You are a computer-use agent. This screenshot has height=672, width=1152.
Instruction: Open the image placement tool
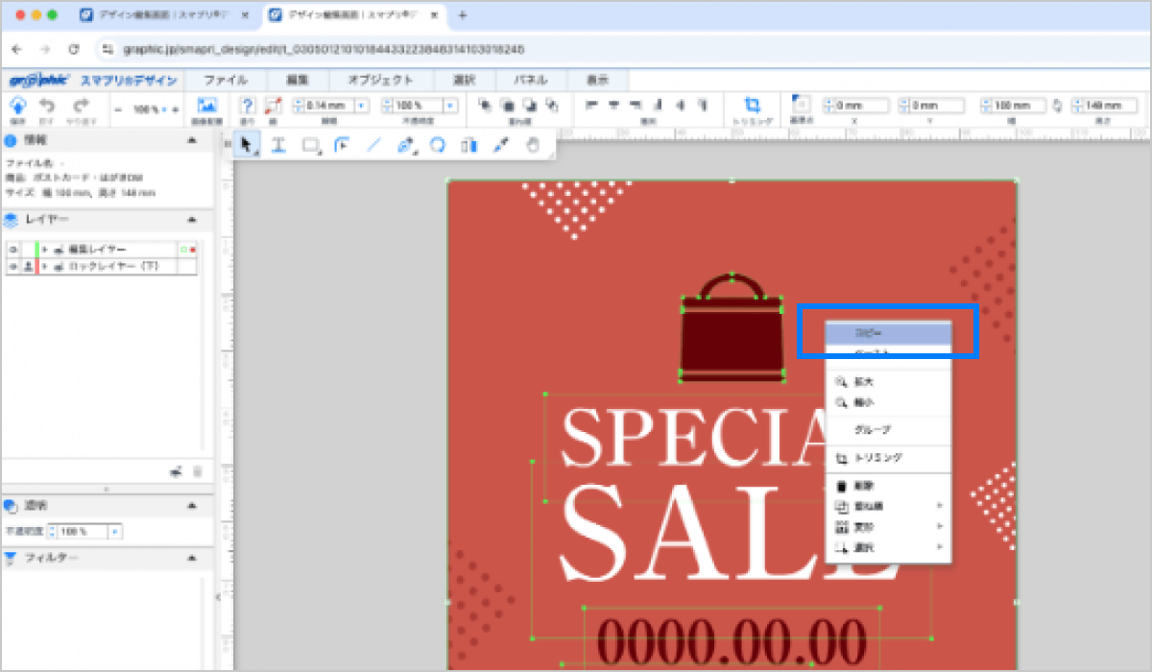click(x=206, y=107)
